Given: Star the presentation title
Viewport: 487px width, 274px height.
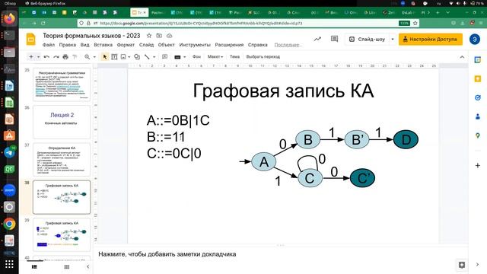Looking at the screenshot, I should pyautogui.click(x=149, y=36).
